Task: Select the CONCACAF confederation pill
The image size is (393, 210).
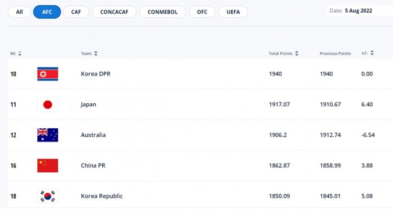Action: tap(114, 12)
